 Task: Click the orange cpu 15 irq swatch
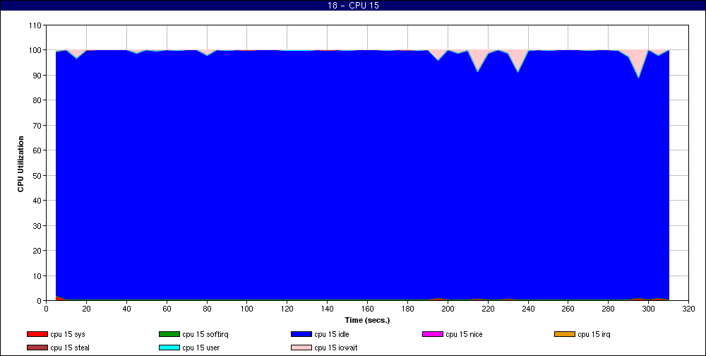pyautogui.click(x=565, y=334)
